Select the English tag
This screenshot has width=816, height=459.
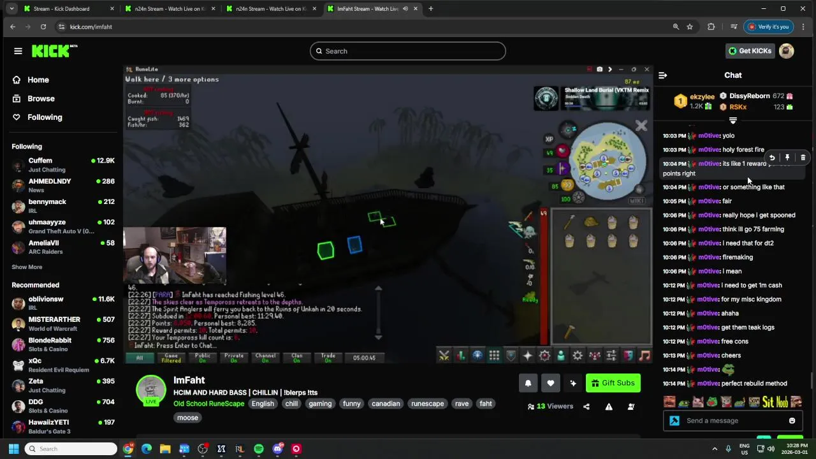263,404
